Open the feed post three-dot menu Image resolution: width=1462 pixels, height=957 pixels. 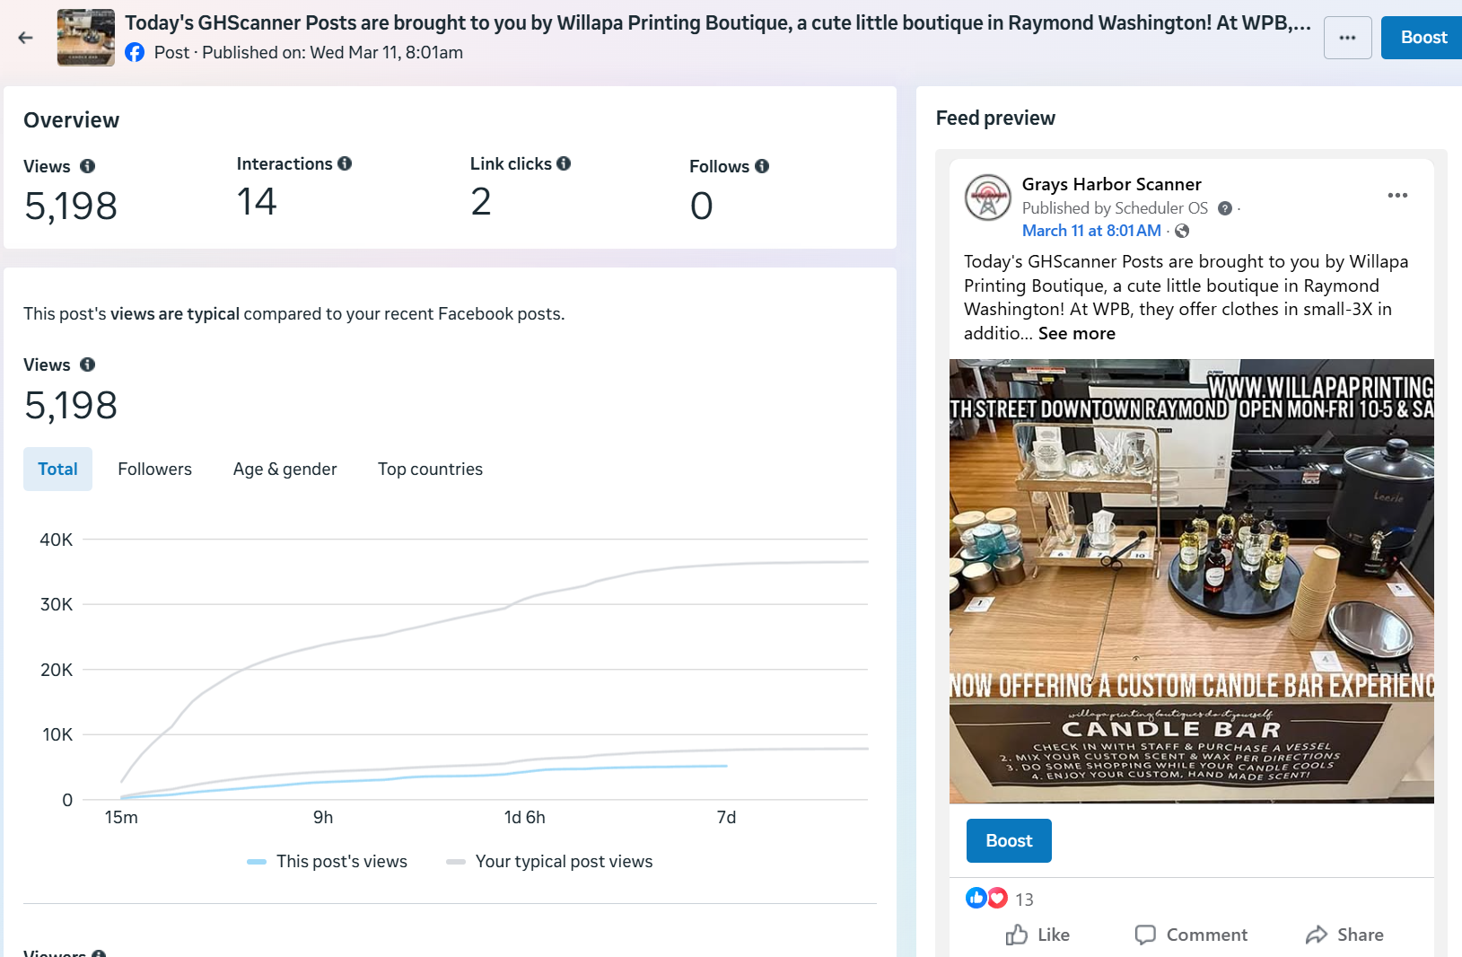click(1397, 196)
